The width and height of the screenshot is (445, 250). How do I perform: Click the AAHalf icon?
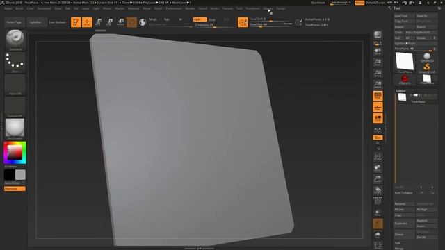pyautogui.click(x=378, y=85)
